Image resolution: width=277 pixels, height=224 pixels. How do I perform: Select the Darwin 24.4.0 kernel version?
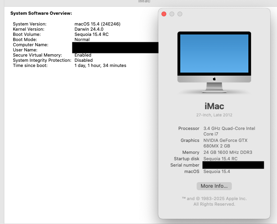click(89, 29)
